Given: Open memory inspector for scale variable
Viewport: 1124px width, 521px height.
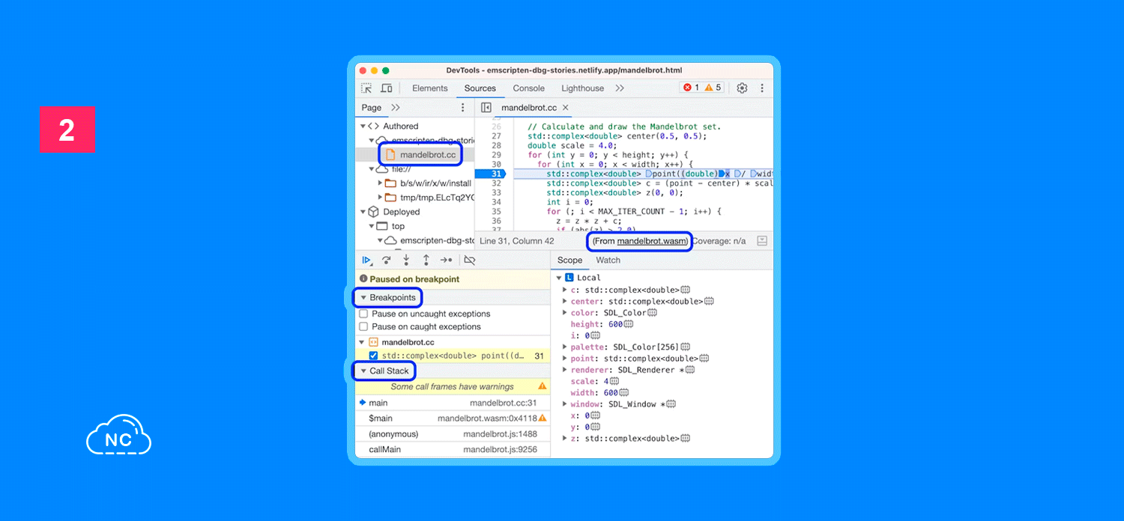Looking at the screenshot, I should 614,381.
